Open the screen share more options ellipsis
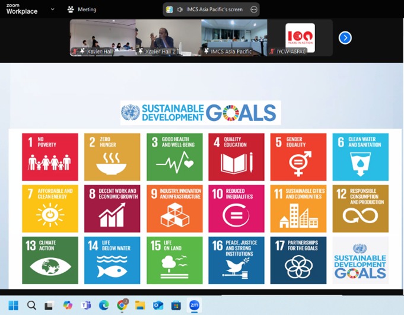 pos(254,9)
